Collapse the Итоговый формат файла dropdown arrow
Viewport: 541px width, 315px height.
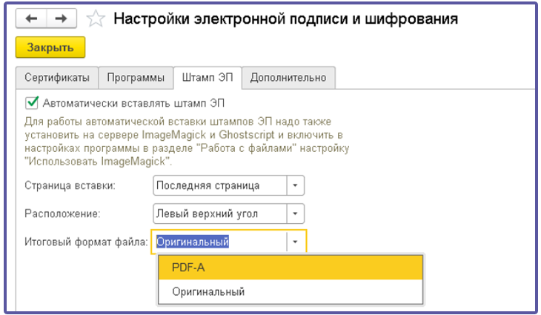click(x=296, y=242)
